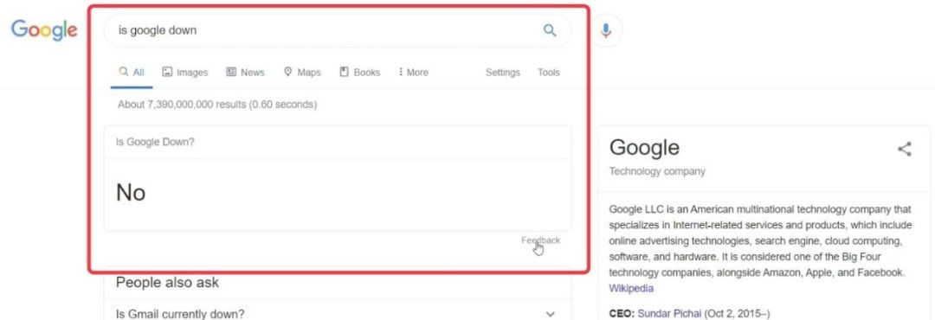The width and height of the screenshot is (935, 320).
Task: Click the Google panel title
Action: pyautogui.click(x=644, y=148)
